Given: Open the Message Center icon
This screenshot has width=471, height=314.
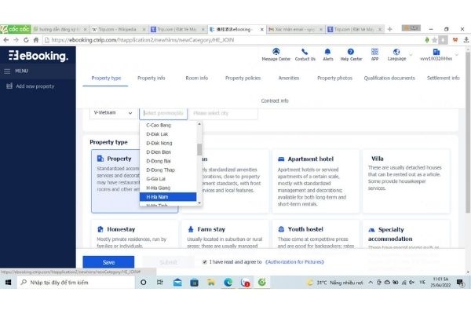Looking at the screenshot, I should pyautogui.click(x=275, y=52).
